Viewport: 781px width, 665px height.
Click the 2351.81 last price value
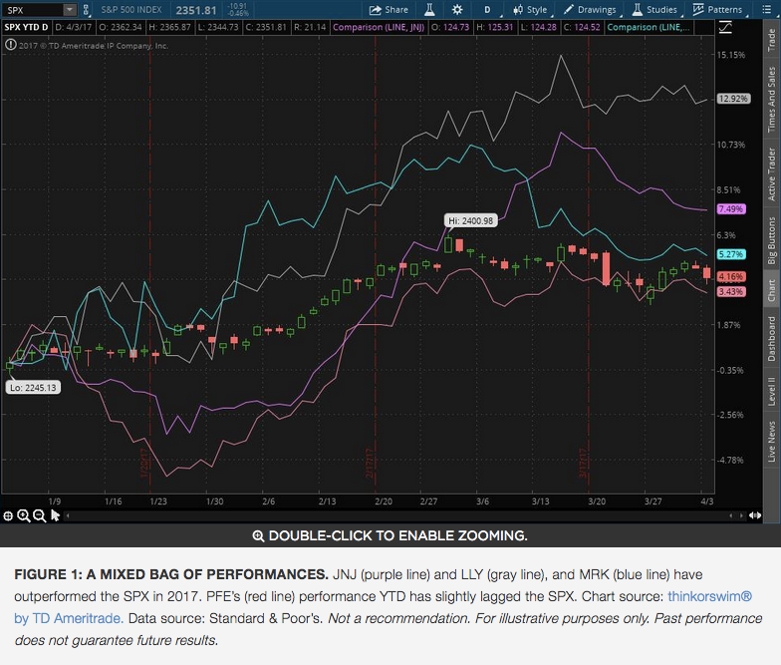pos(195,10)
